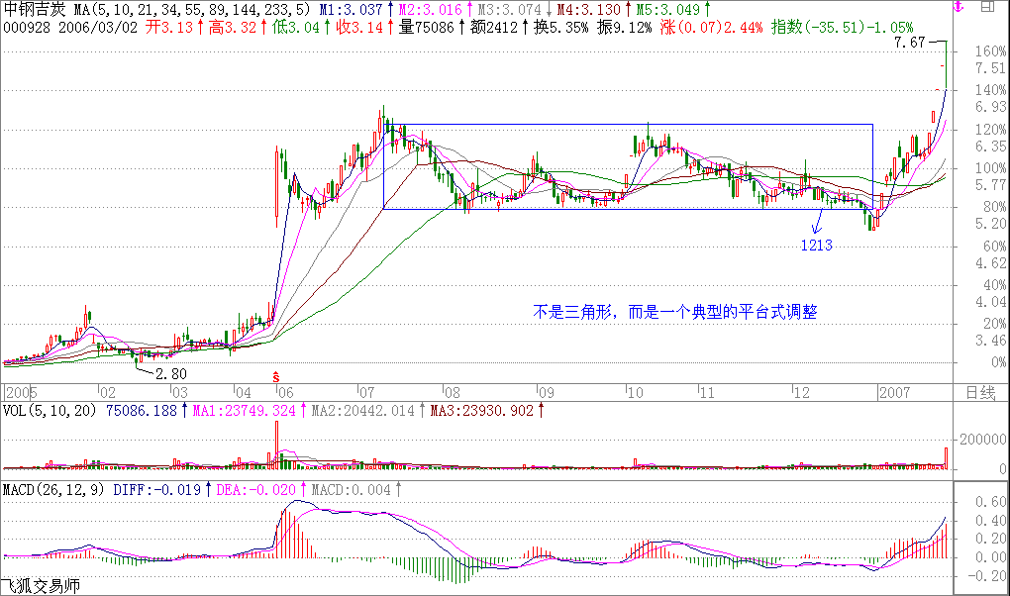Click the 飞狐交易师 label at bottom left
The height and width of the screenshot is (596, 1010).
40,586
